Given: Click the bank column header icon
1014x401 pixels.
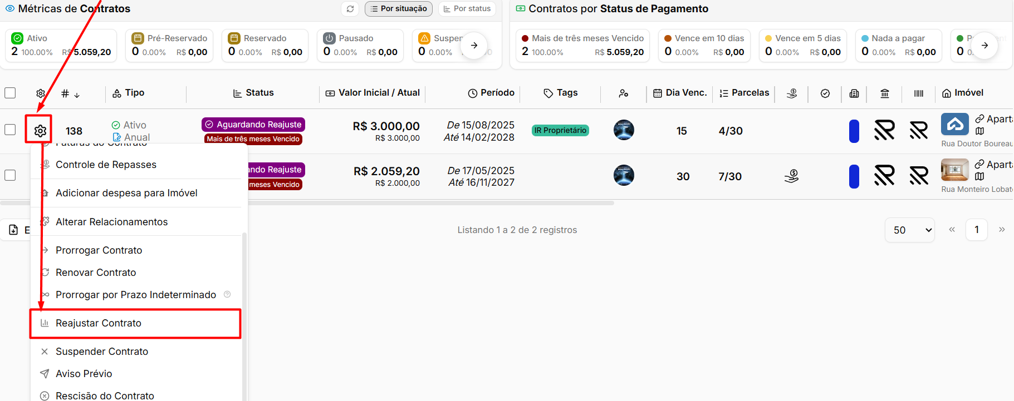Looking at the screenshot, I should tap(885, 93).
